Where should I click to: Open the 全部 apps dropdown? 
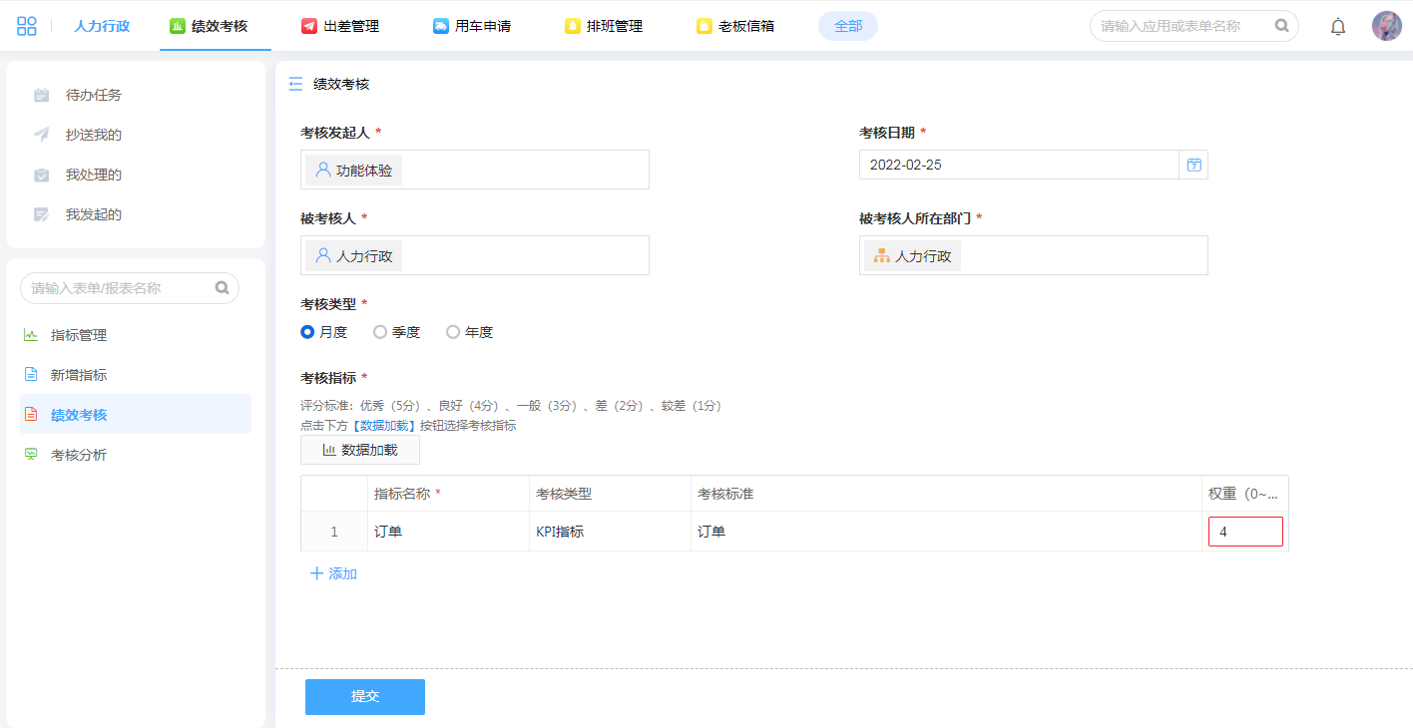[x=848, y=26]
